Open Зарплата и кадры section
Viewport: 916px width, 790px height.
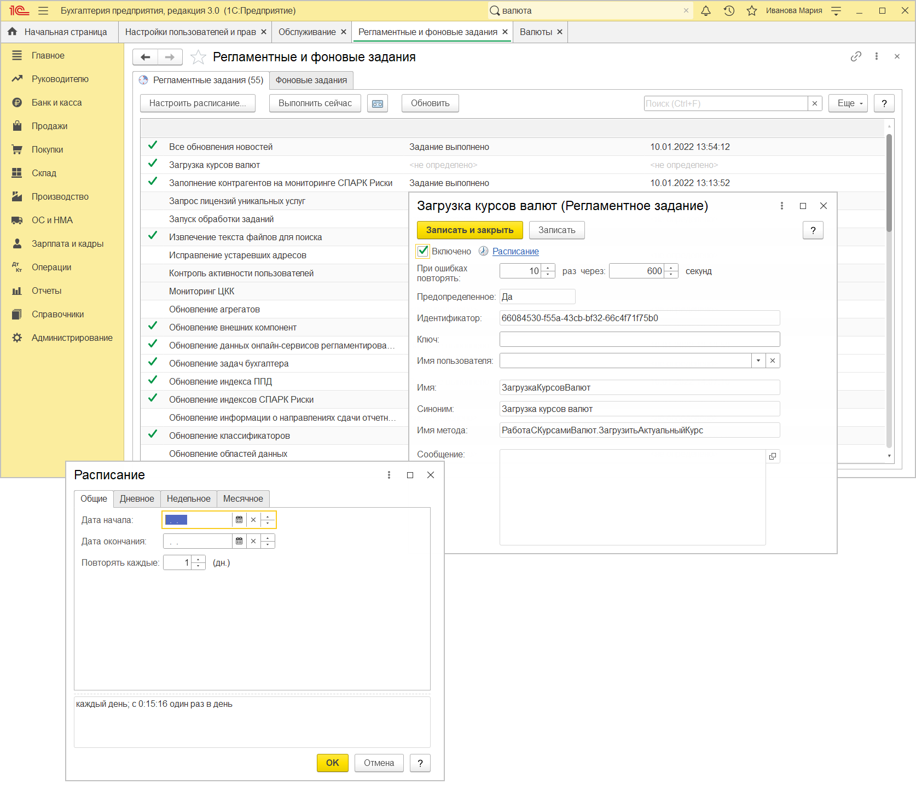[x=57, y=243]
